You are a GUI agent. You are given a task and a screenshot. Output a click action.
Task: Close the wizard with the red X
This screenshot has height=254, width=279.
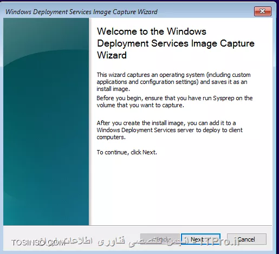pyautogui.click(x=263, y=11)
